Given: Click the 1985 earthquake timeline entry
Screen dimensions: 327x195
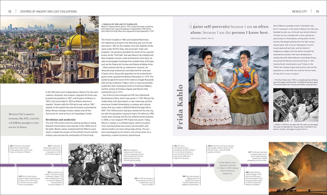Looking at the screenshot, I should click(x=221, y=149).
